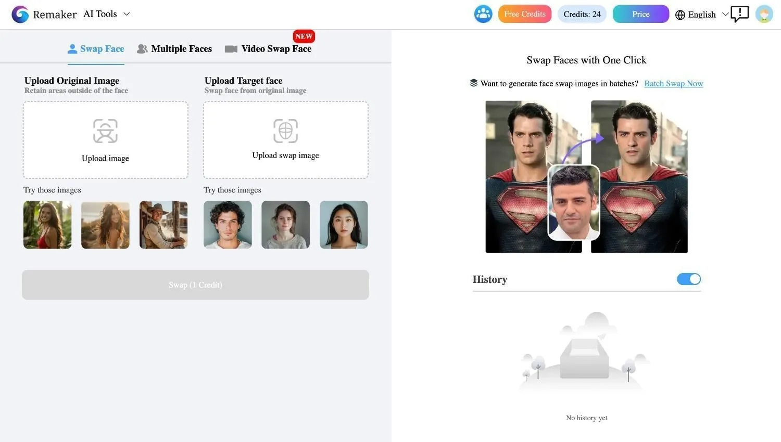Click the 'Retain areas outside of the face' text

(x=76, y=90)
